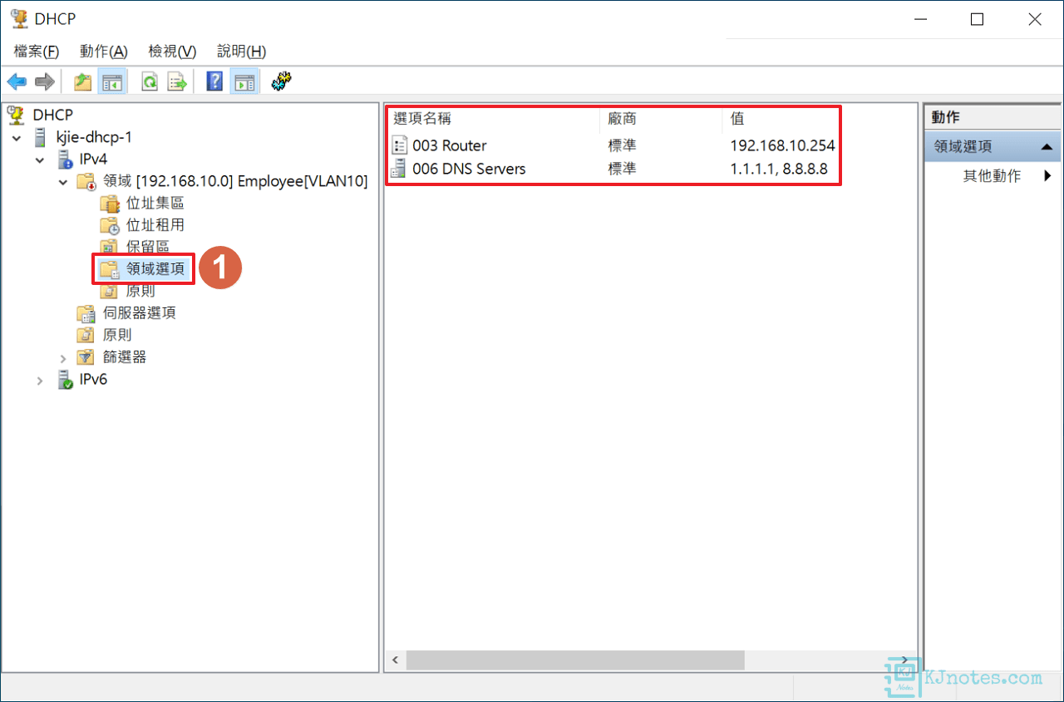Click the Back arrow toolbar icon
Image resolution: width=1064 pixels, height=702 pixels.
[17, 81]
